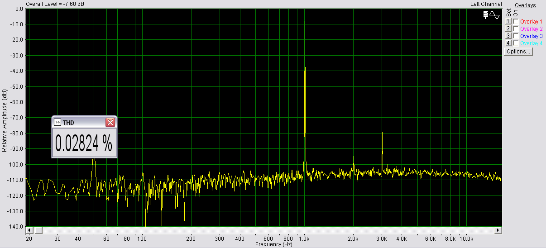Toggle the Overlay 4 checkbox
Viewport: 546px width, 248px height.
(516, 43)
